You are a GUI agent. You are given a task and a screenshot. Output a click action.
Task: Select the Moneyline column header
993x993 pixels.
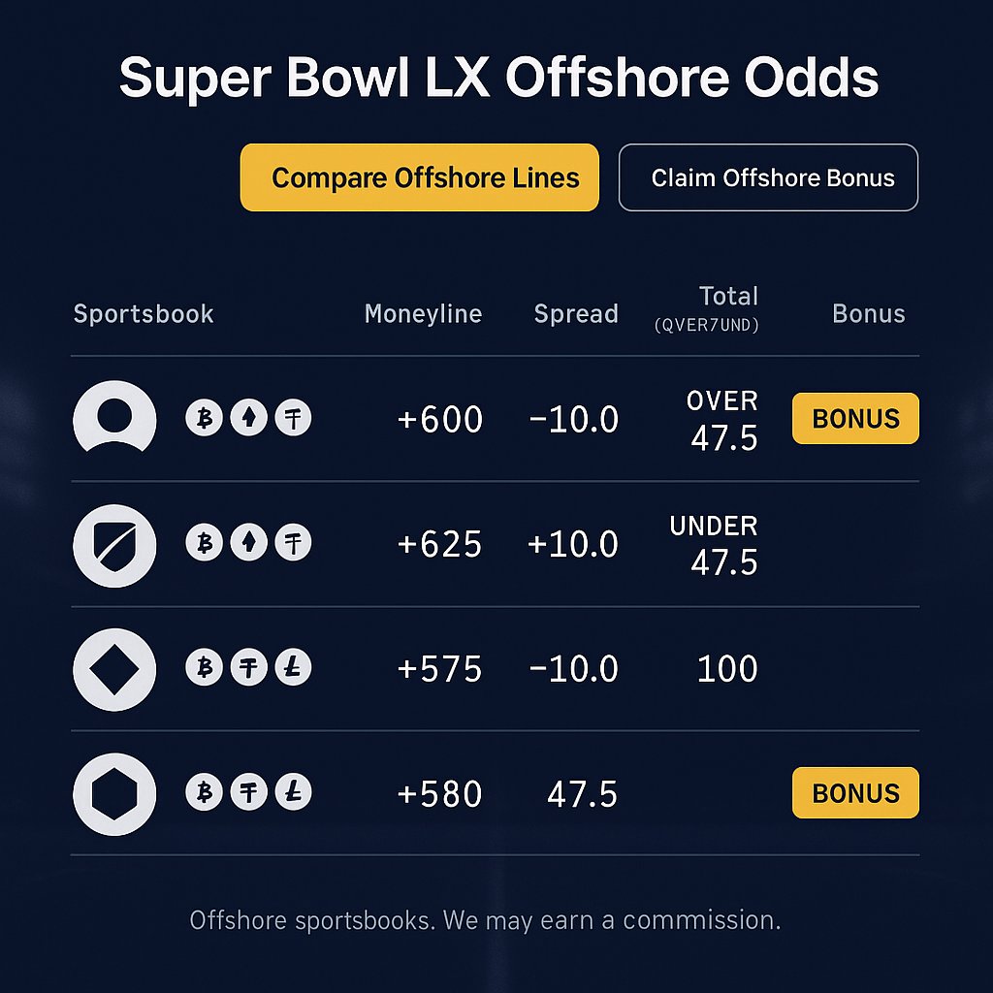click(x=423, y=313)
